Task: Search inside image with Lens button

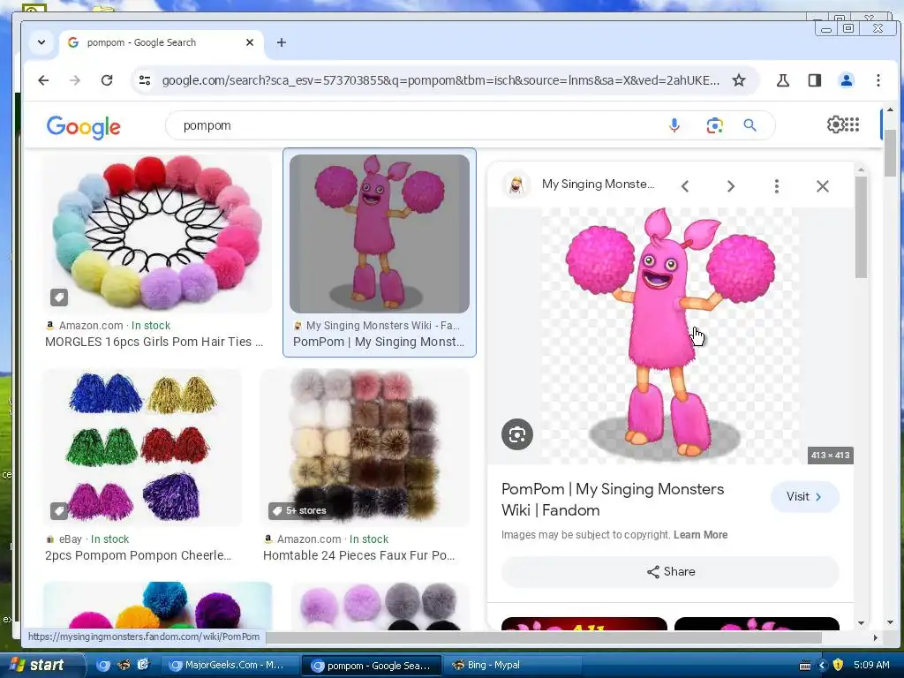Action: pyautogui.click(x=517, y=434)
